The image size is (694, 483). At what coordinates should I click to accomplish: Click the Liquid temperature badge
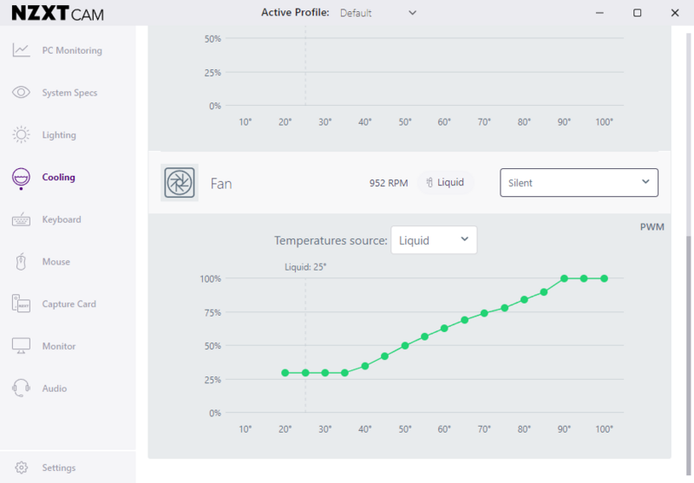[x=445, y=183]
